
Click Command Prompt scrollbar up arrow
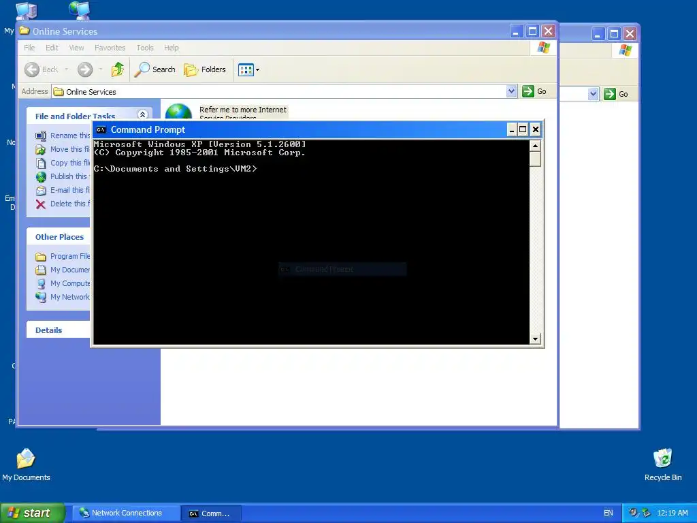coord(535,146)
